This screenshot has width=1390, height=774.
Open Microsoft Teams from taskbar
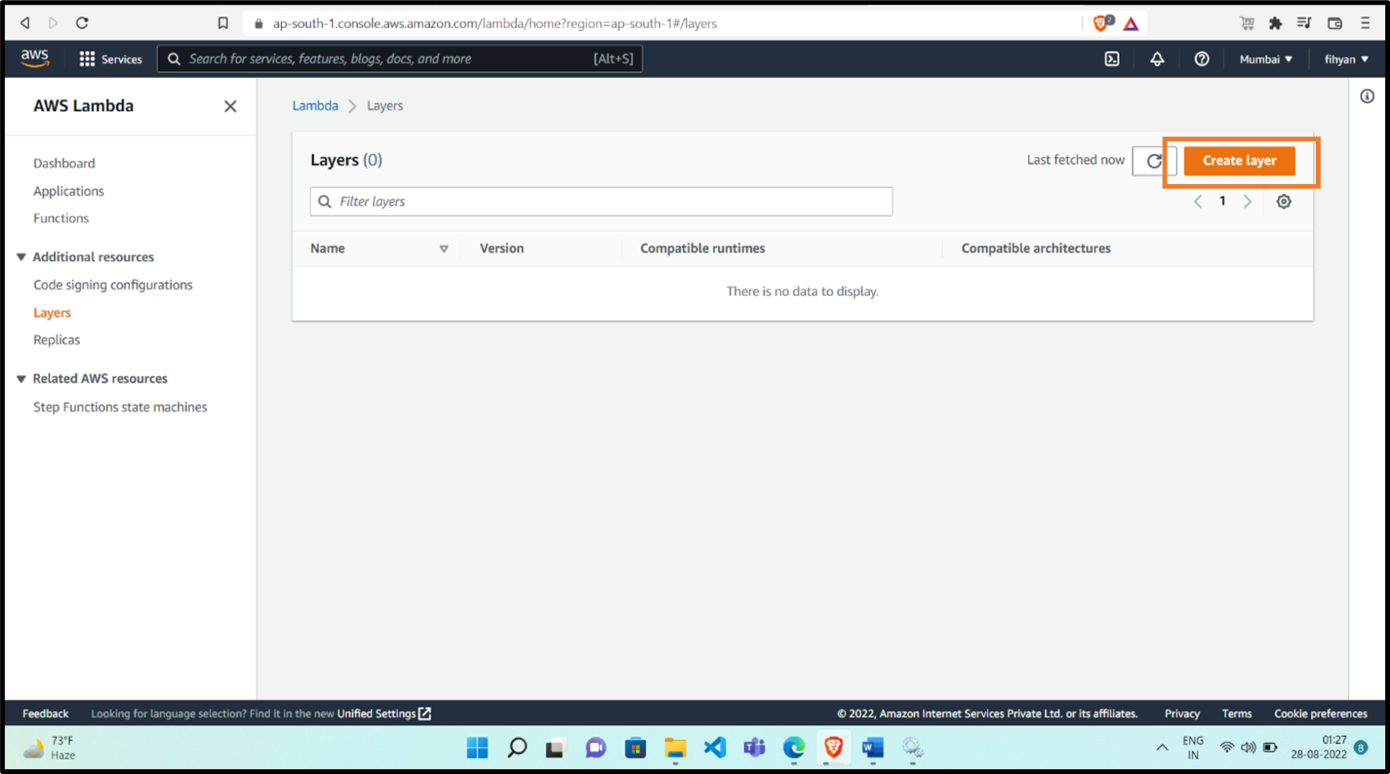point(754,748)
